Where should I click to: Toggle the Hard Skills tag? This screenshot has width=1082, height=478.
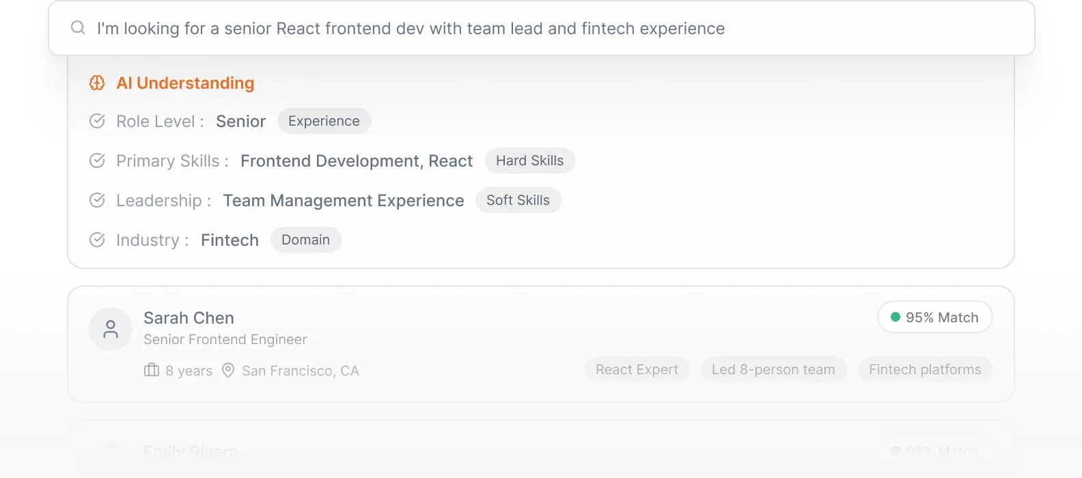pyautogui.click(x=529, y=160)
